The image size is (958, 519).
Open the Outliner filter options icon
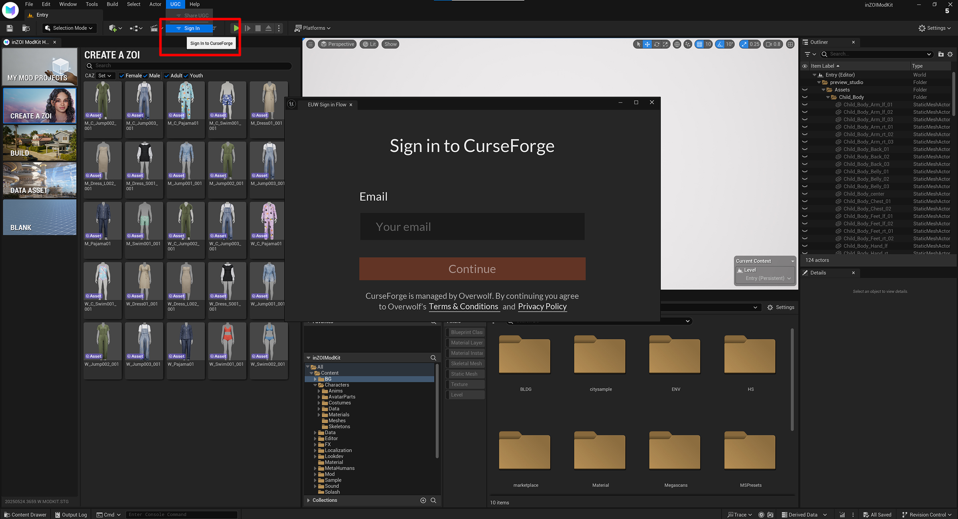pyautogui.click(x=810, y=54)
